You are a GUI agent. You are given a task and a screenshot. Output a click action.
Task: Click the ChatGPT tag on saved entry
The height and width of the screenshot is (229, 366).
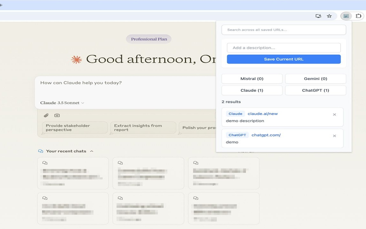pyautogui.click(x=237, y=135)
